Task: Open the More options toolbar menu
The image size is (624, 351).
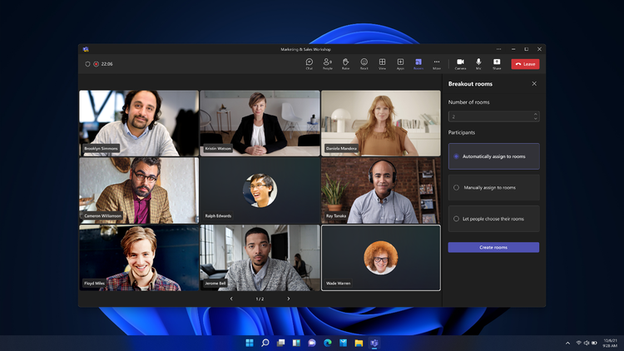Action: (437, 64)
